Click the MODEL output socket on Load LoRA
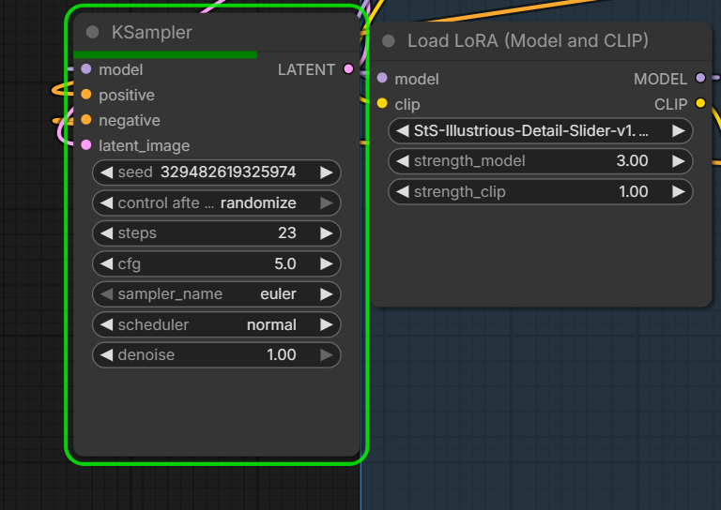Image resolution: width=721 pixels, height=510 pixels. 700,78
